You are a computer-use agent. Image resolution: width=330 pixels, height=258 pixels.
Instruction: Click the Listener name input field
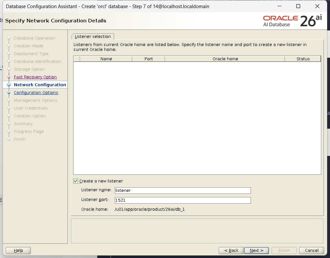[183, 191]
